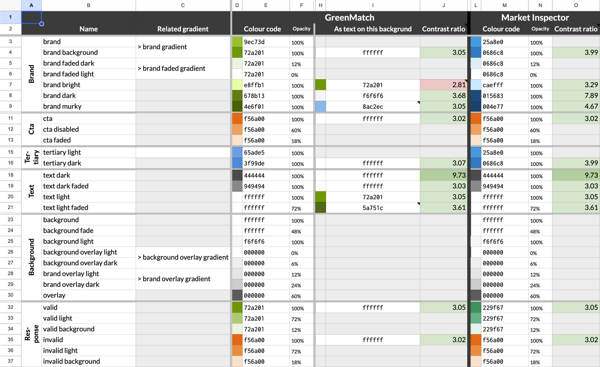
Task: Click the Market Inspector code 004e77
Action: tap(504, 107)
